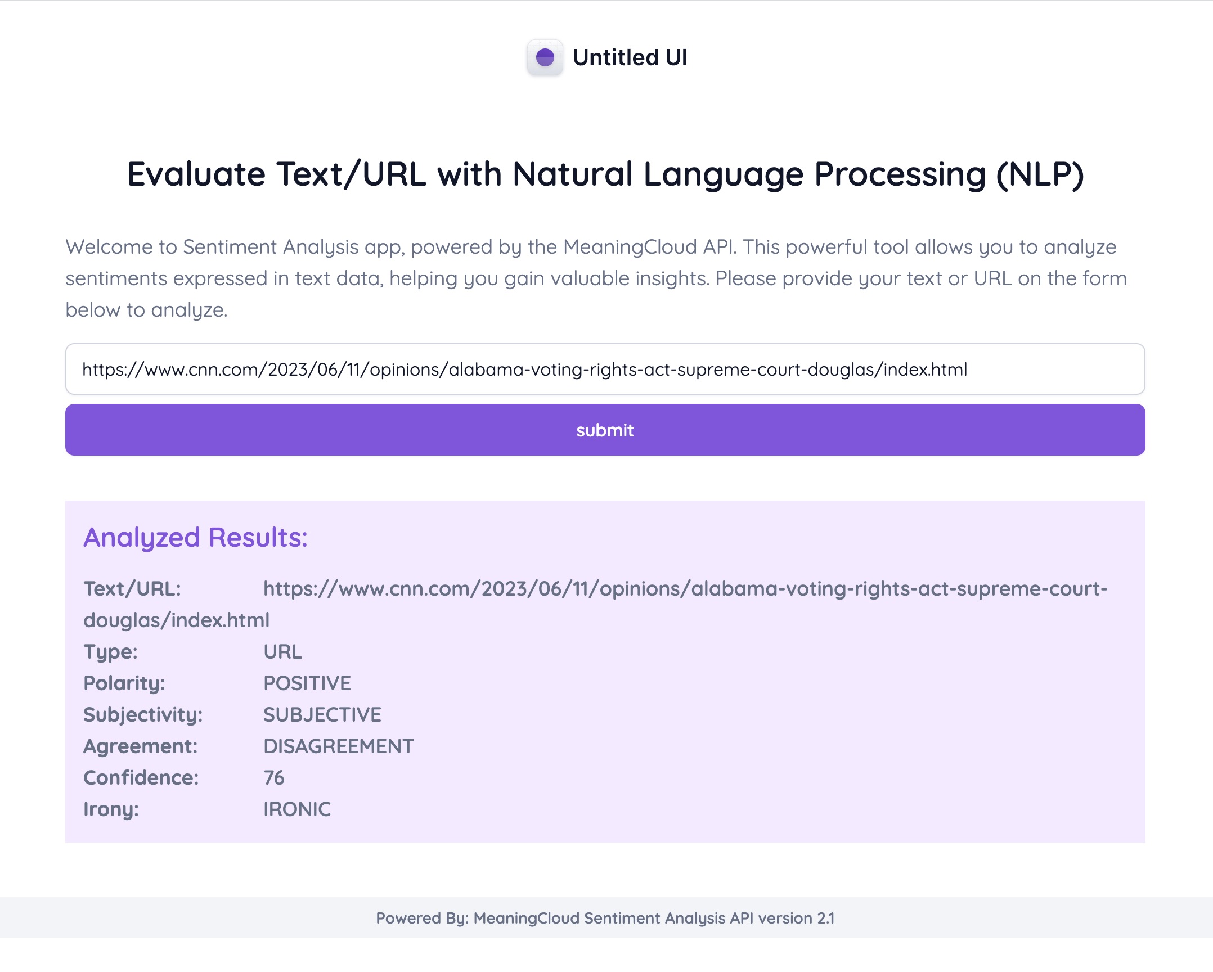
Task: Click the Agreement value DISAGREEMENT
Action: click(338, 746)
